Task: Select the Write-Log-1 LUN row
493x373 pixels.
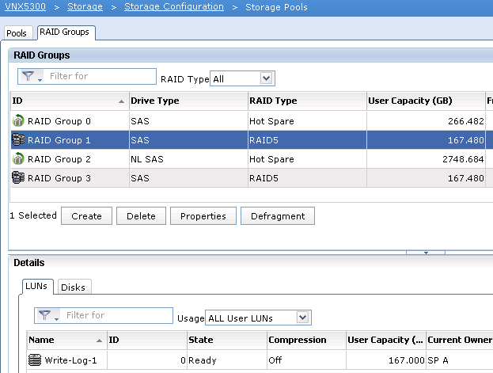Action: tap(260, 360)
